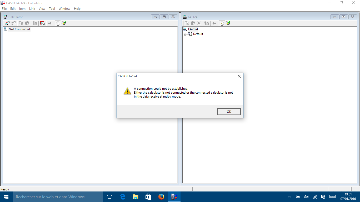The width and height of the screenshot is (360, 202).
Task: Select the notebook checkmark icon in FA-124 toolbar
Action: (x=228, y=23)
